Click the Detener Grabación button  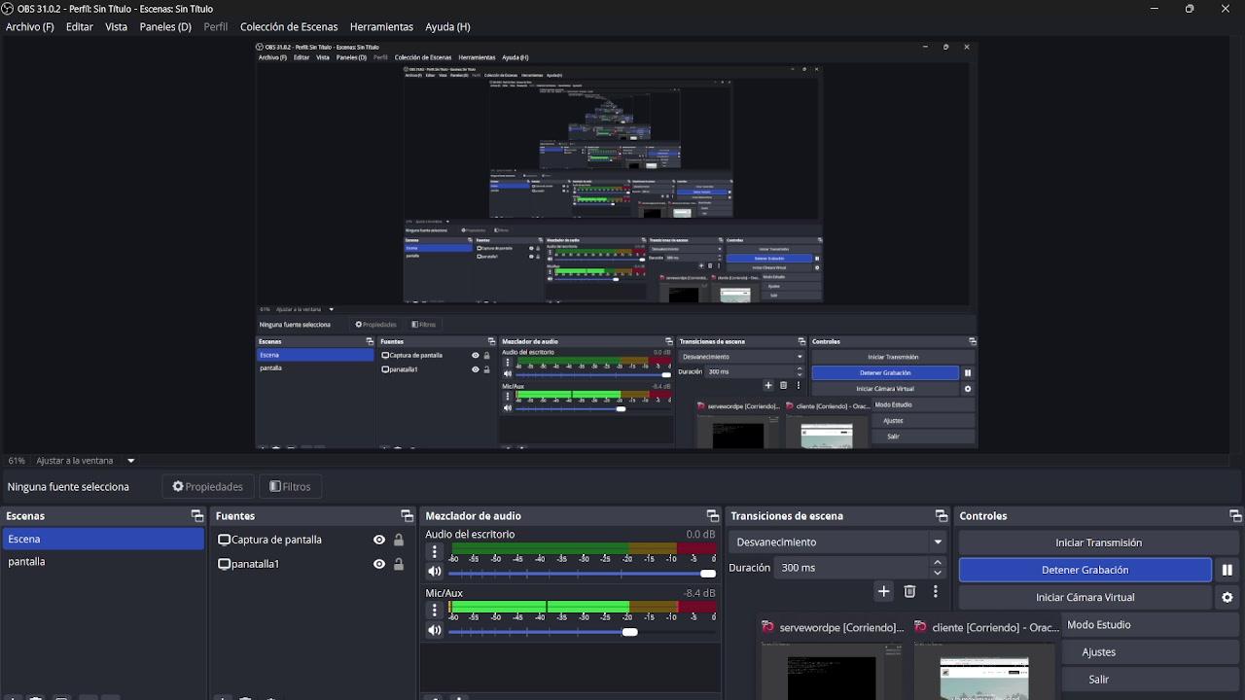1085,570
